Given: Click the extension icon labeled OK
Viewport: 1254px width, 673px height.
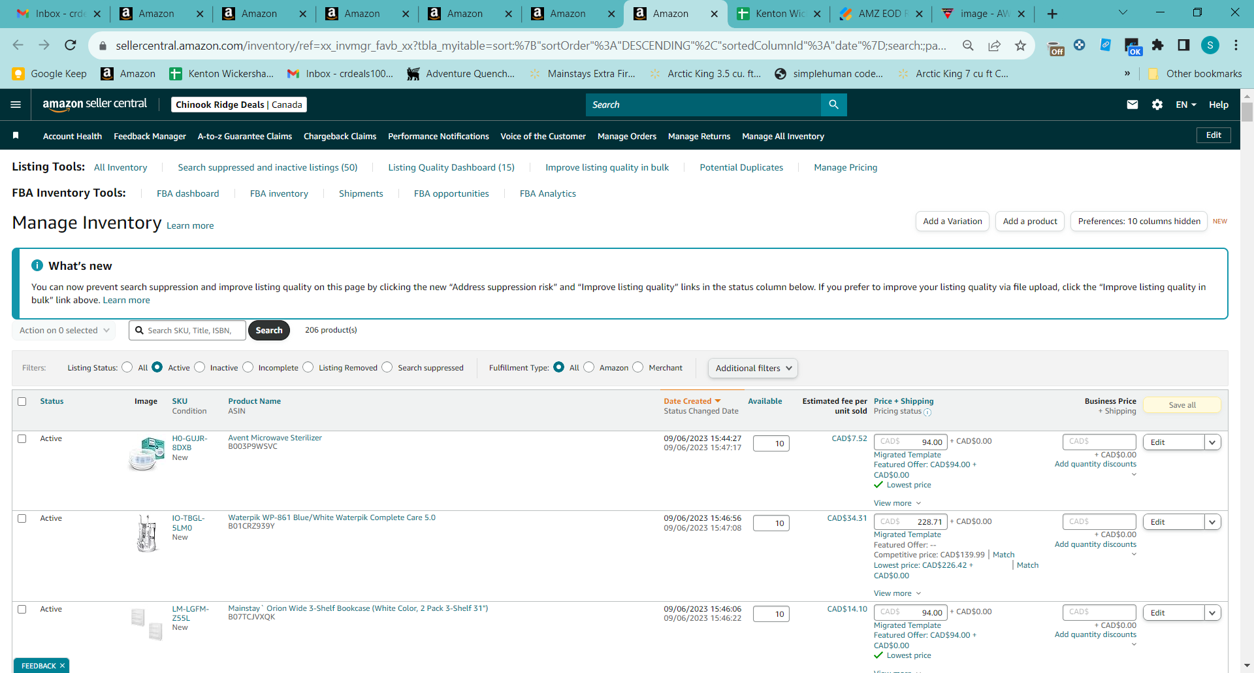Looking at the screenshot, I should (1133, 47).
